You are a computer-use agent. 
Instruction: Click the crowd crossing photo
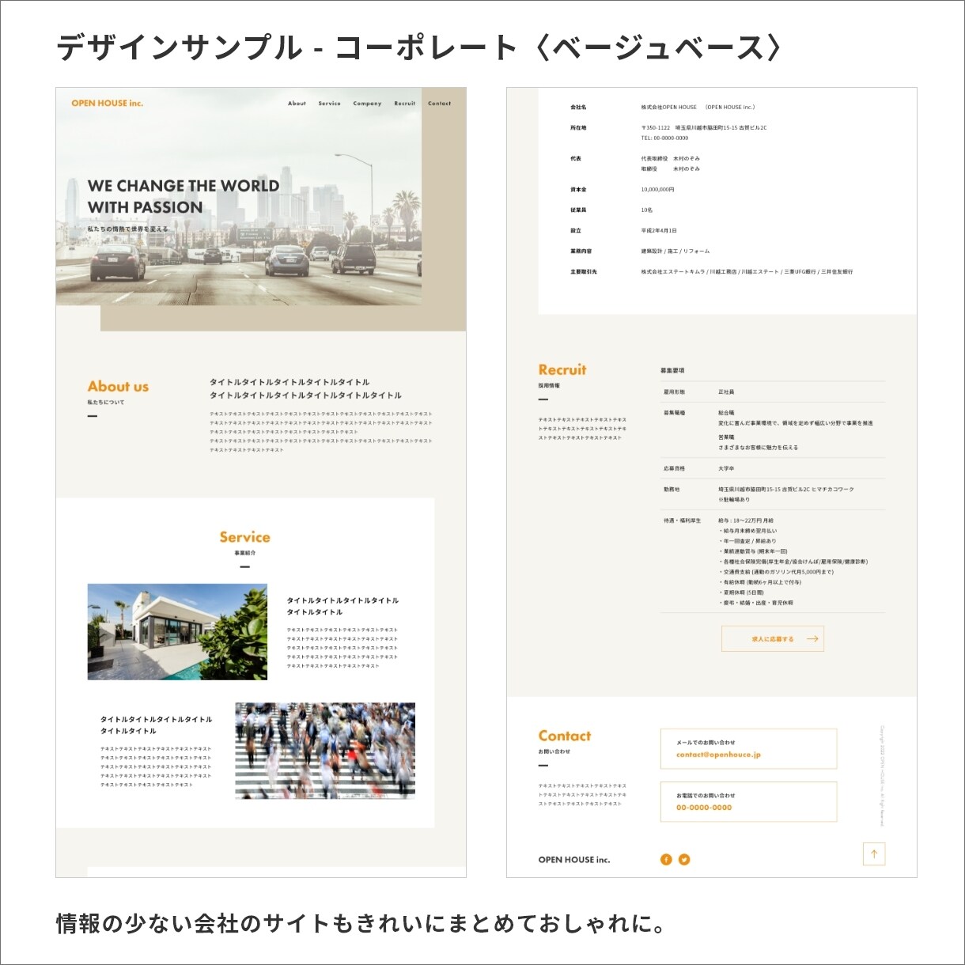point(325,751)
